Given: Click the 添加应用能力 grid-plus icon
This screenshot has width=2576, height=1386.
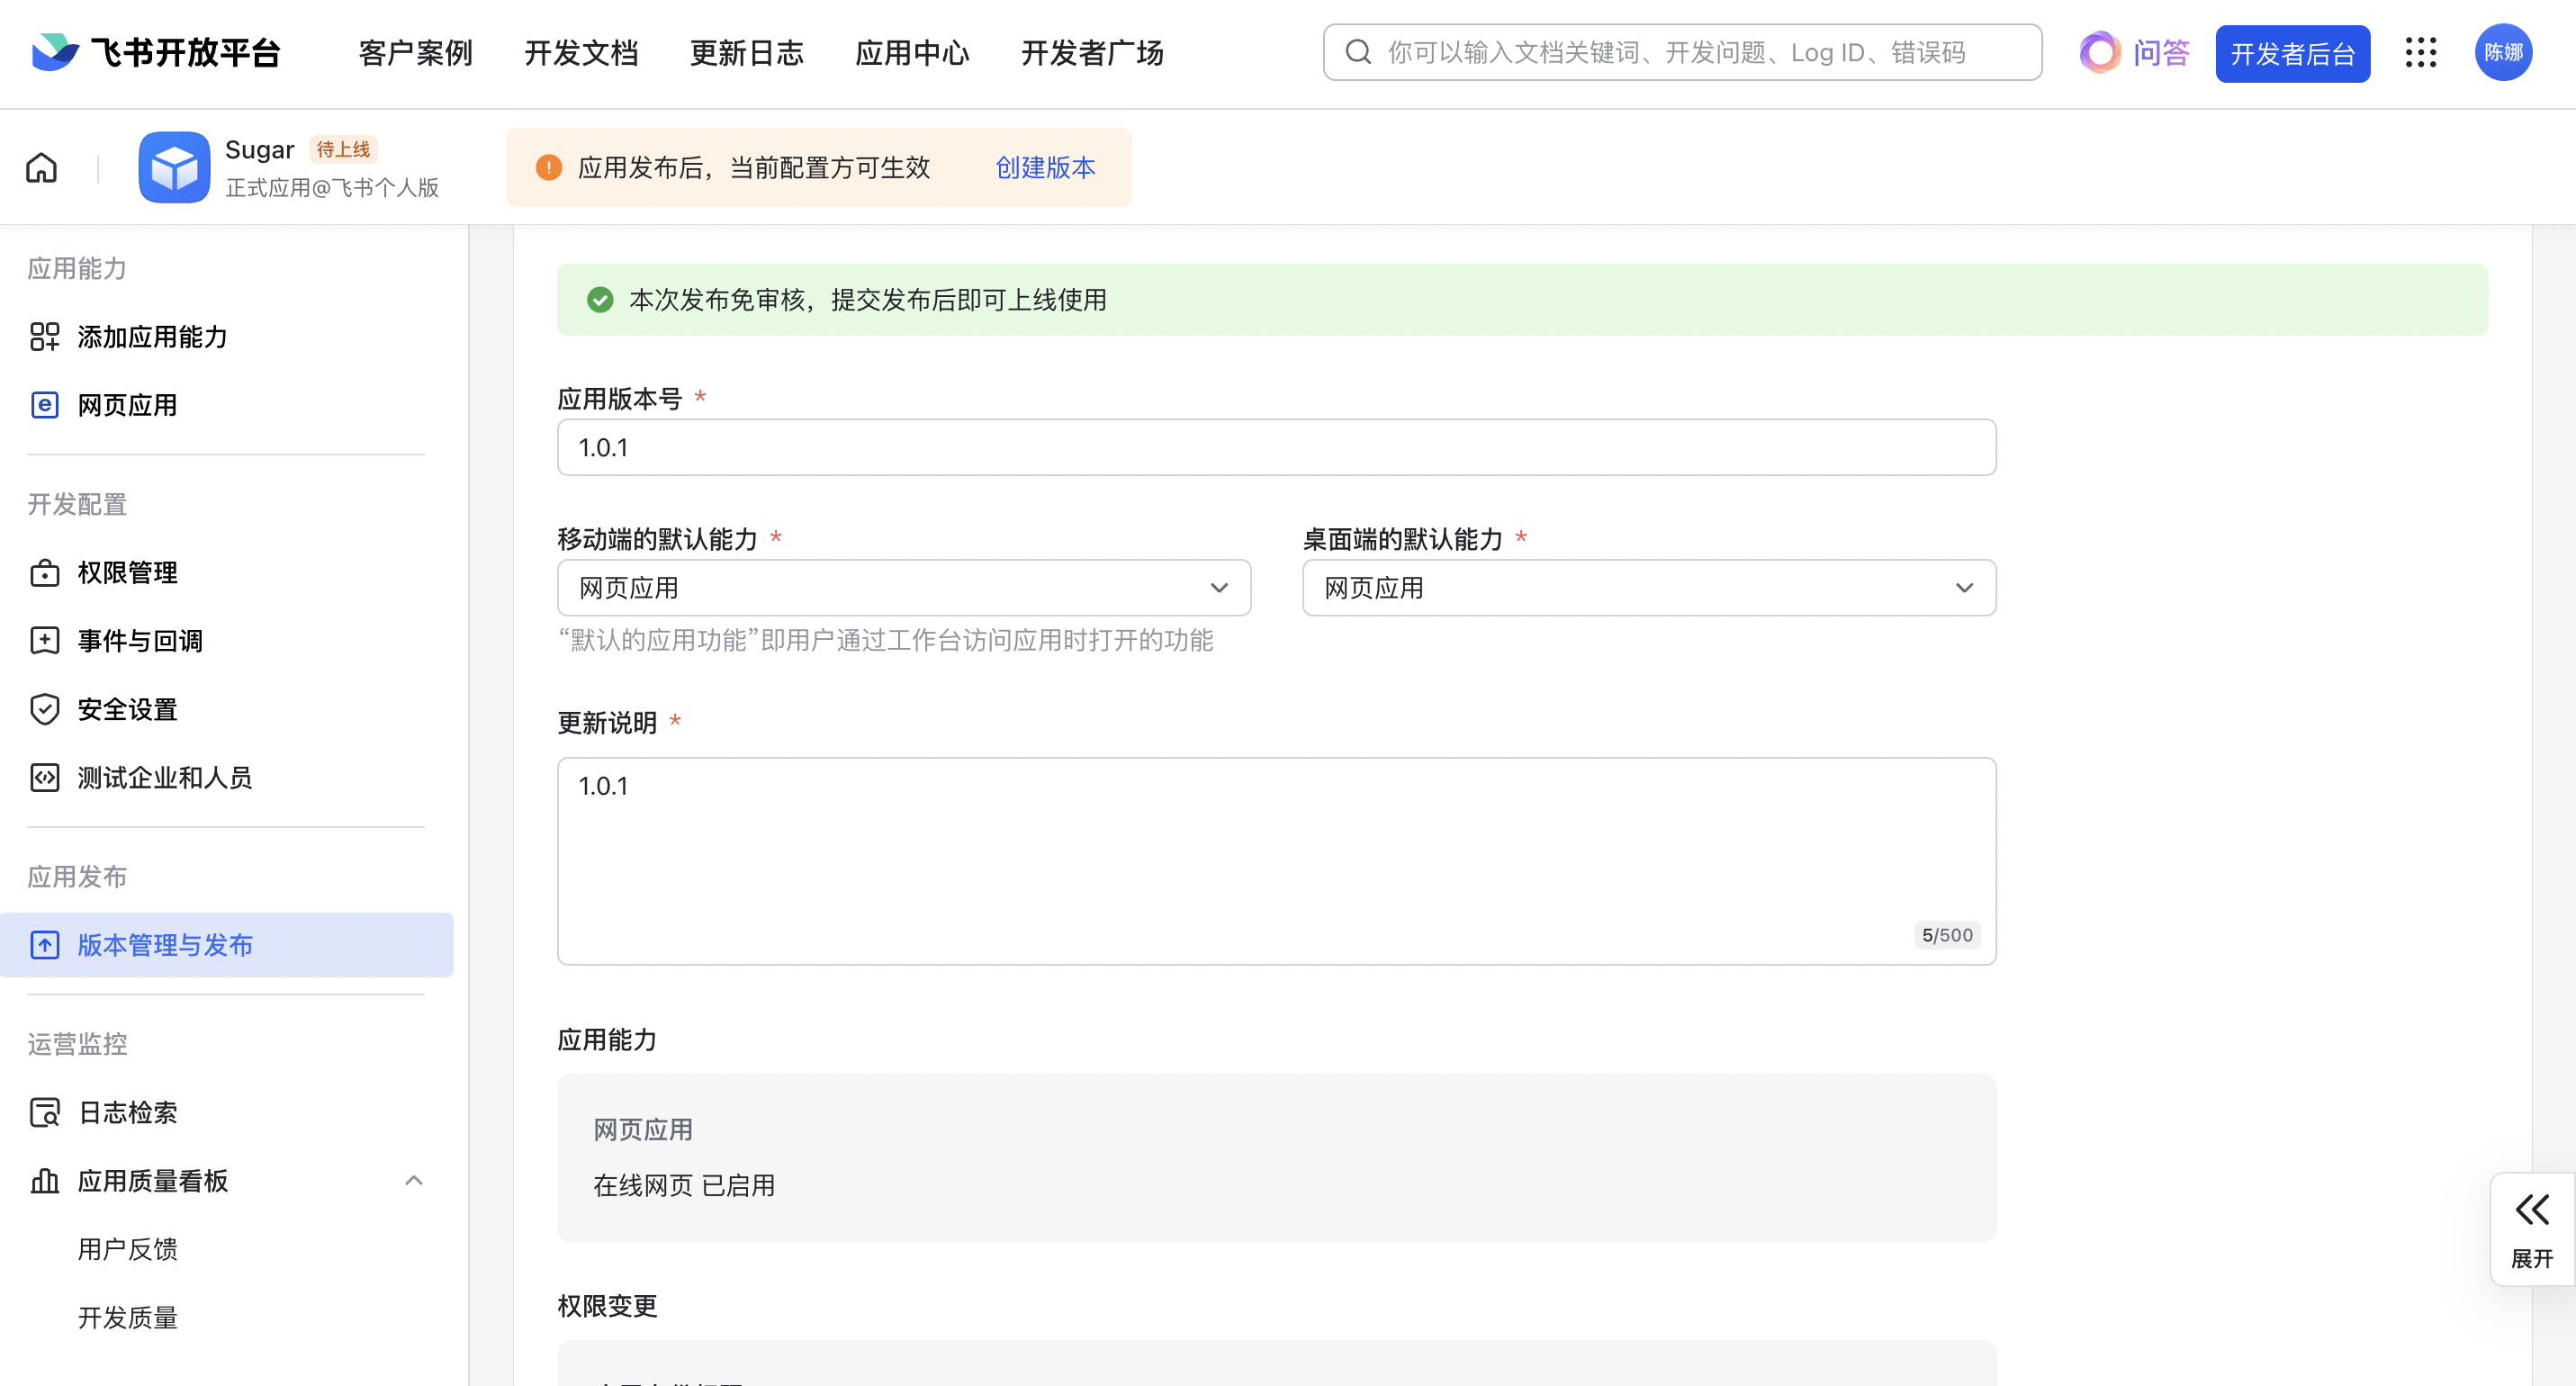Looking at the screenshot, I should 44,337.
